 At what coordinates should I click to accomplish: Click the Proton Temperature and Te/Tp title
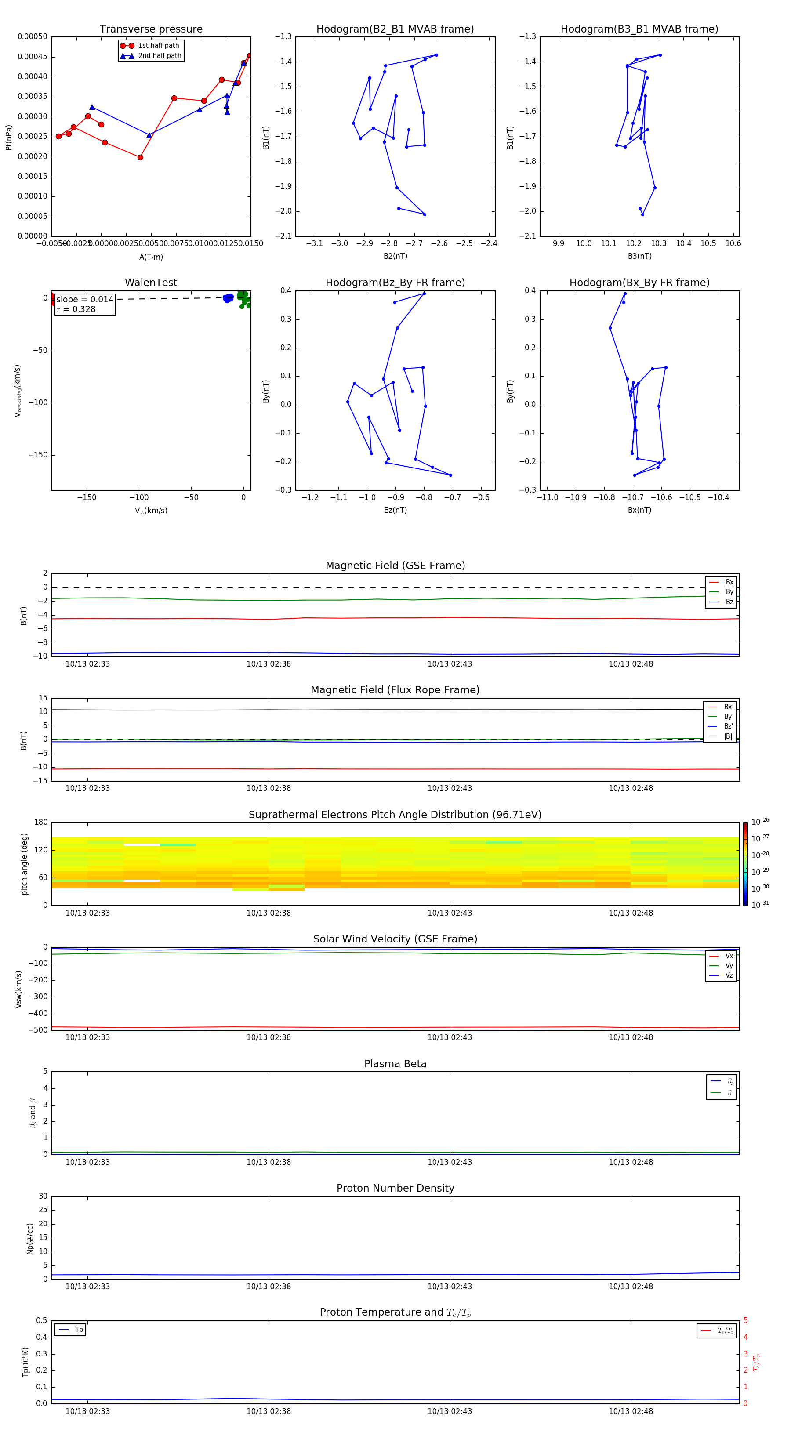tap(395, 1312)
